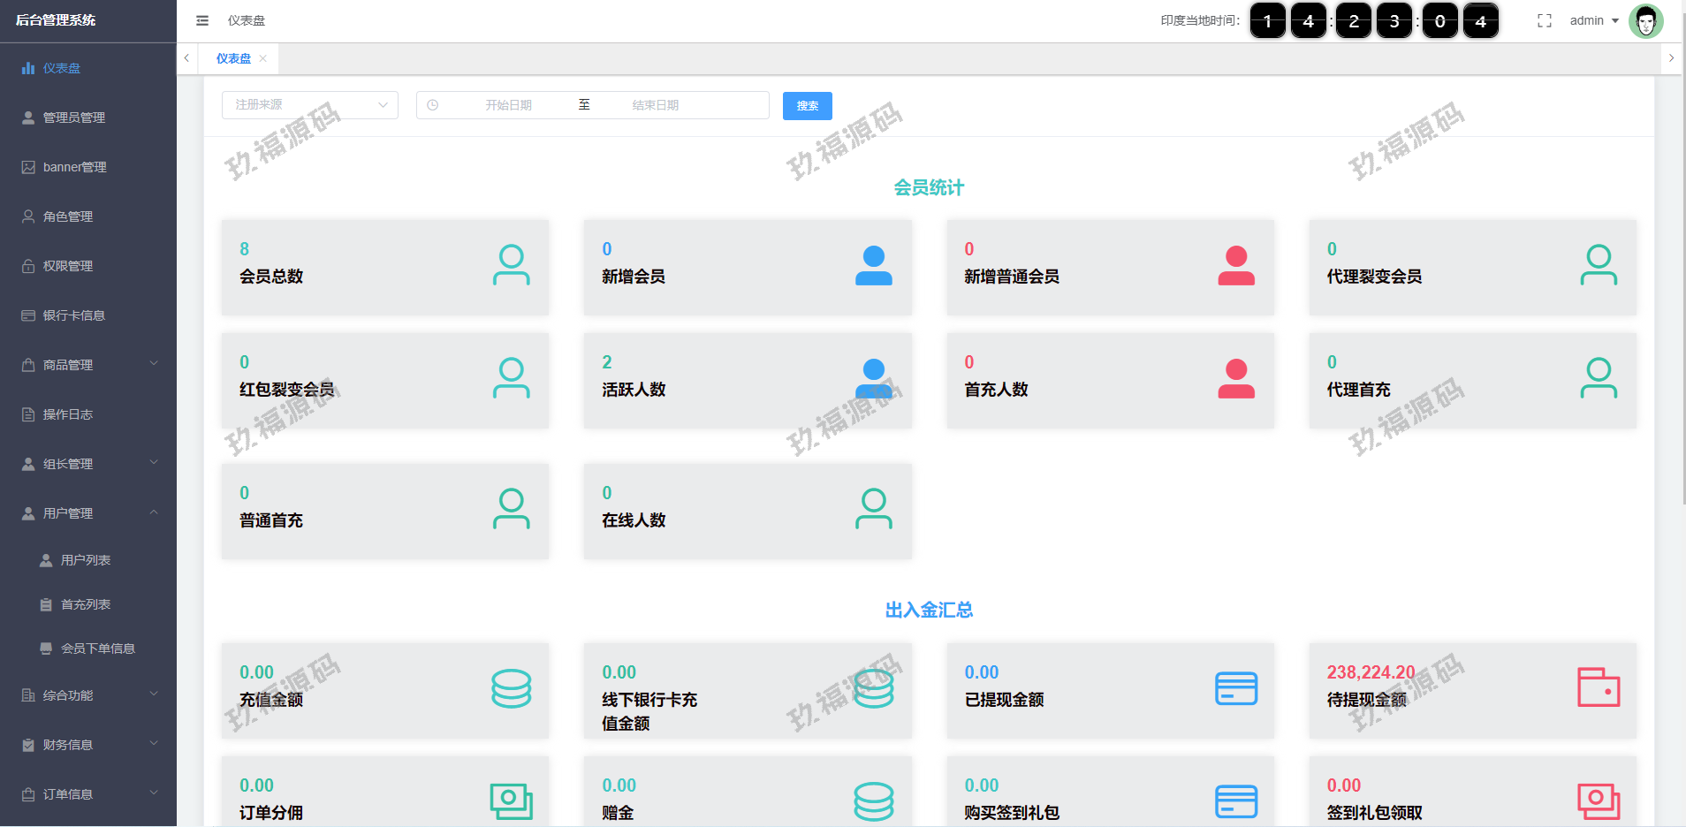Close the 仪表盘 tab
The height and width of the screenshot is (827, 1686).
click(263, 58)
